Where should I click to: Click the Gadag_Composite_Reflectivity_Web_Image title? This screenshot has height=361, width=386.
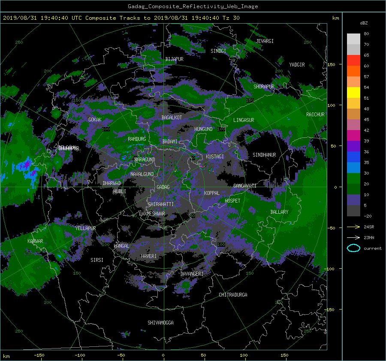tap(193, 6)
